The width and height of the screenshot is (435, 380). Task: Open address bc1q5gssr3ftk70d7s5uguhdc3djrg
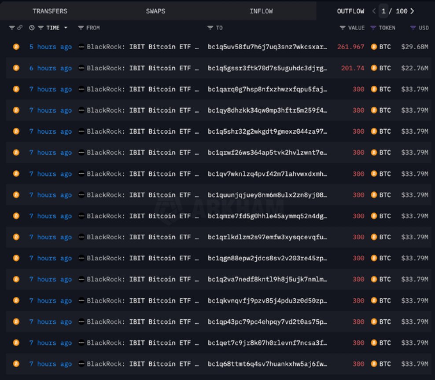(267, 68)
